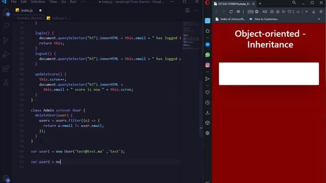The width and height of the screenshot is (326, 183).
Task: Open the File menu
Action: coord(14,2)
